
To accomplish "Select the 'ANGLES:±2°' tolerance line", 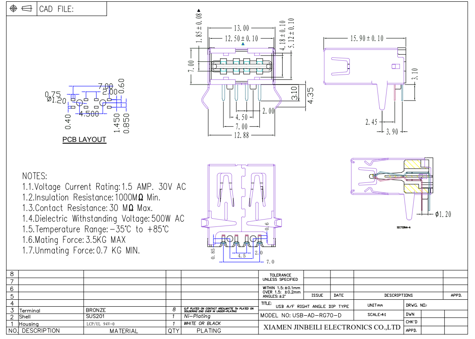I will (274, 296).
